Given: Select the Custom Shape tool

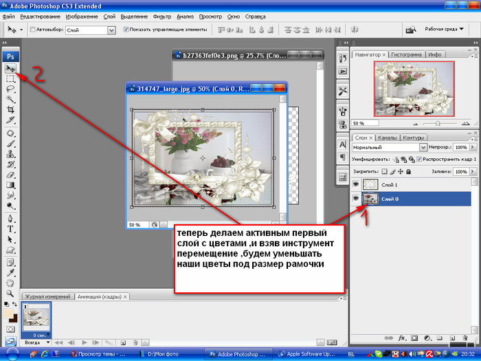Looking at the screenshot, I should pos(10,250).
